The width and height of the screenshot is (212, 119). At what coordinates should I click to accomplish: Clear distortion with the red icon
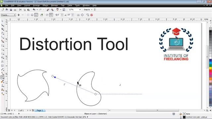92,15
